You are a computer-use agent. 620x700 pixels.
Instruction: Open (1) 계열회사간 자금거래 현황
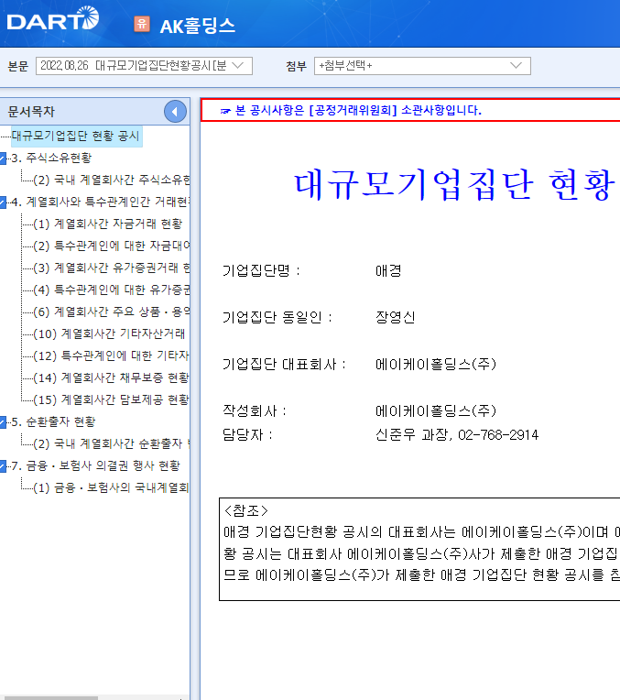[x=107, y=224]
